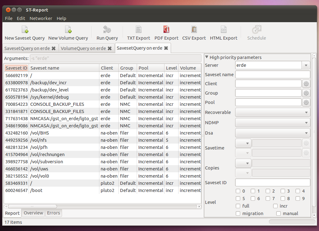Click the table scrollbar right arrow
Viewport: 319px width, 231px height.
tap(199, 206)
